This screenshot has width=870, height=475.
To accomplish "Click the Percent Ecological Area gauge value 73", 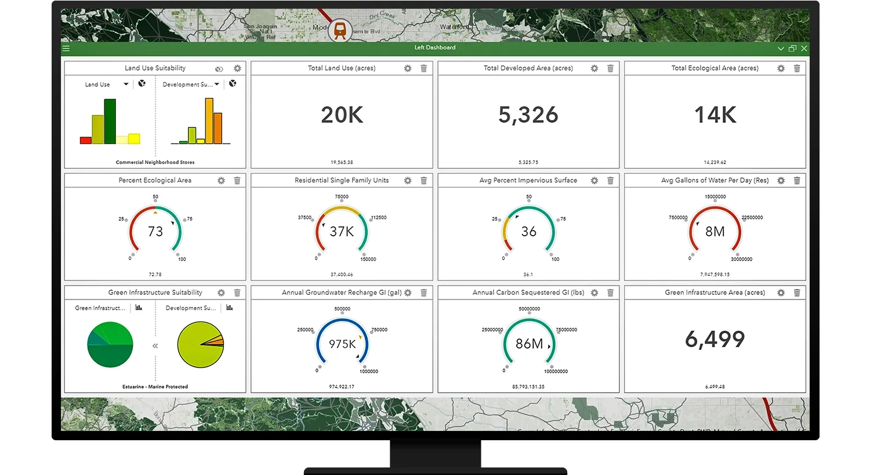I will [155, 232].
